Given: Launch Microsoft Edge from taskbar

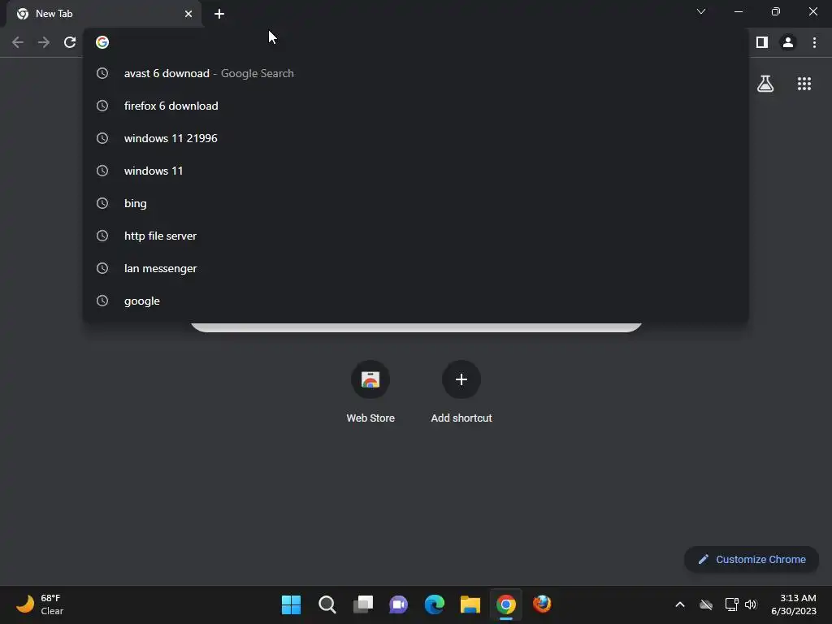Looking at the screenshot, I should (x=435, y=604).
